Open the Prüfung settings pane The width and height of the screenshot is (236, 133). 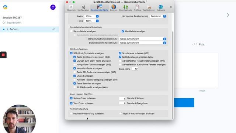(x=137, y=8)
